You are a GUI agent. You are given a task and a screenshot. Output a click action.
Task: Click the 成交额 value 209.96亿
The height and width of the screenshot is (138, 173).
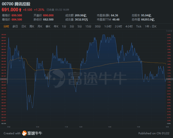click(80, 15)
